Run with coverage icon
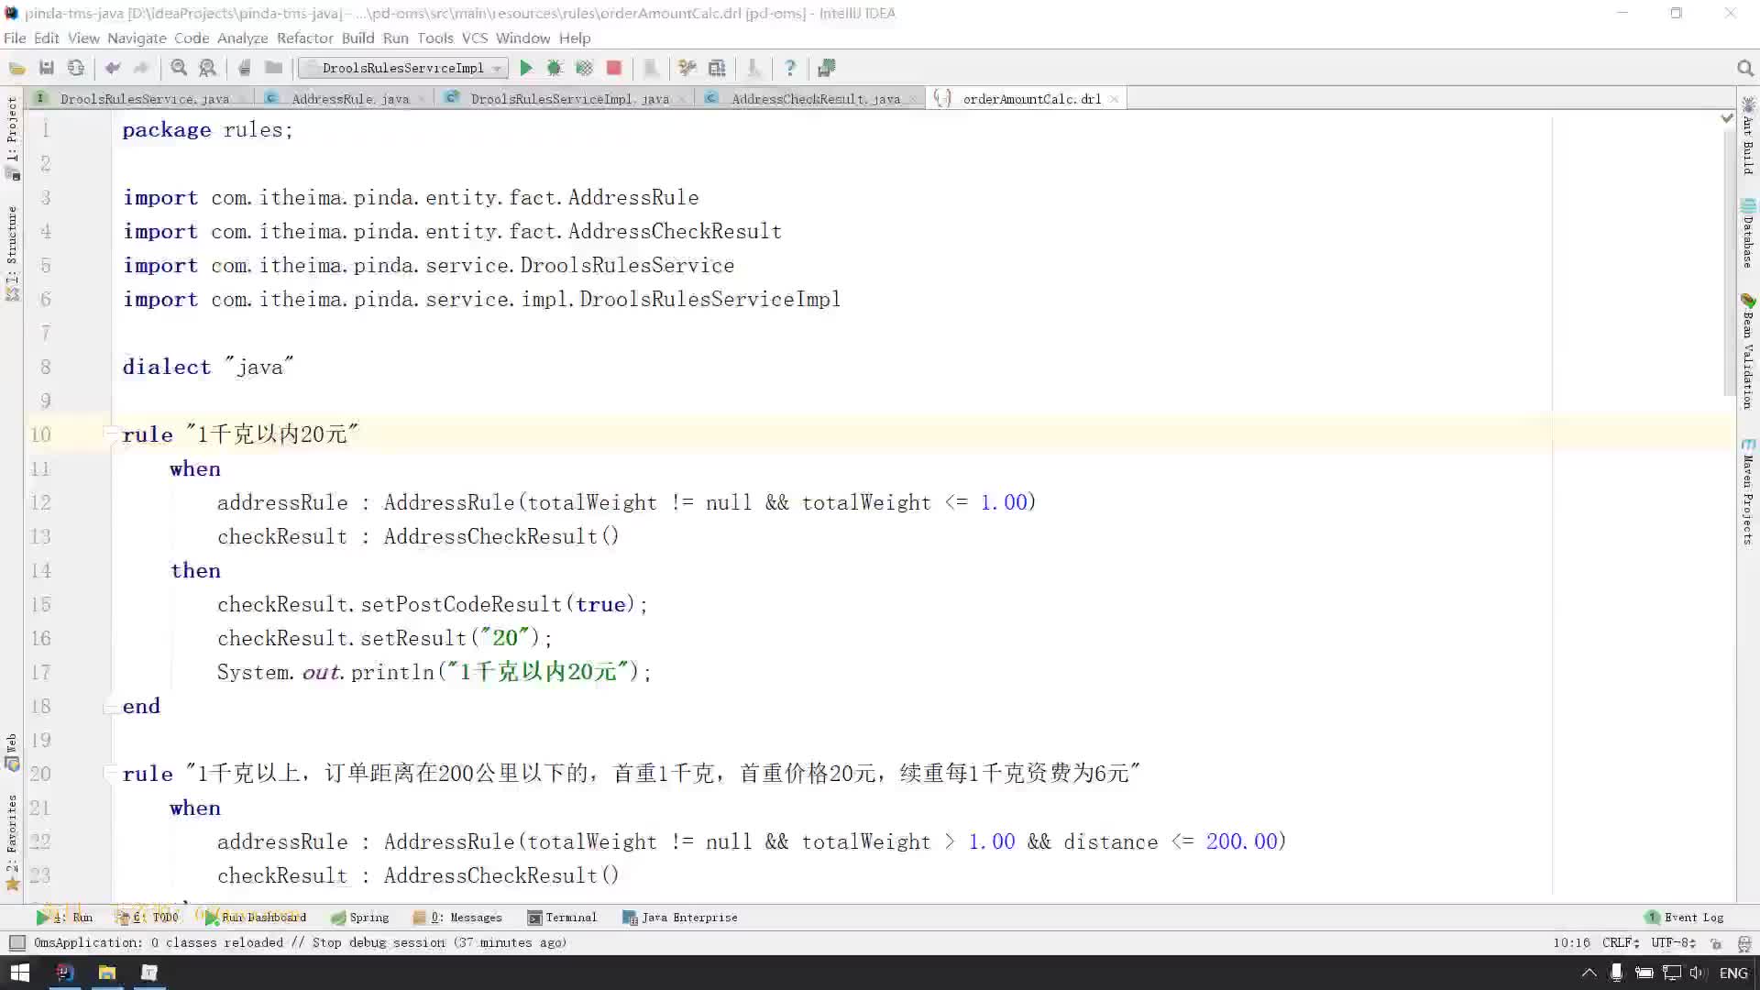The height and width of the screenshot is (990, 1760). [x=584, y=68]
